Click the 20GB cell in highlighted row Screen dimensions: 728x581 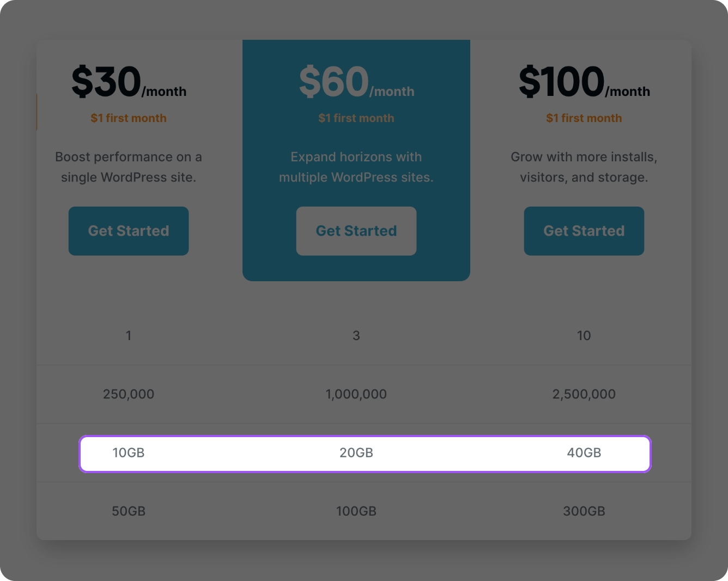coord(356,453)
